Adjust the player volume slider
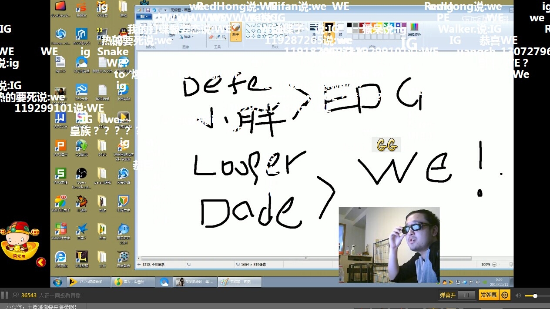This screenshot has height=309, width=550. 535,296
